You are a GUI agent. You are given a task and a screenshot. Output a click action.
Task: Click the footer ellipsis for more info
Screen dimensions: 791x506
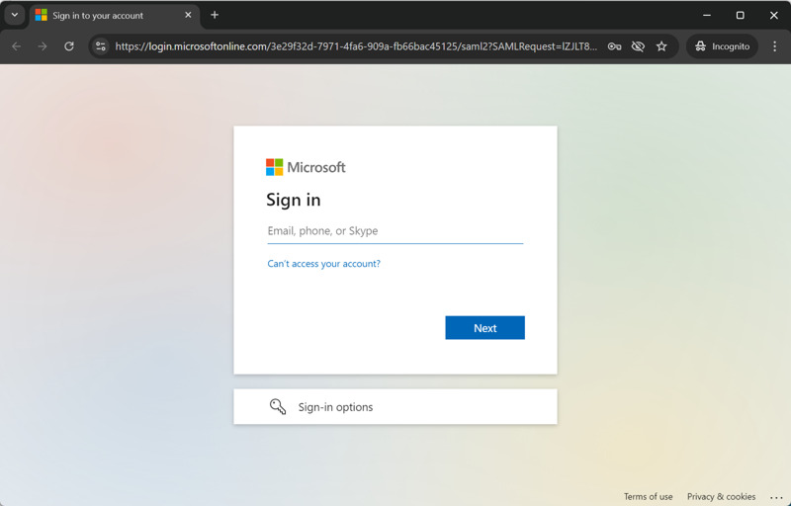point(776,497)
